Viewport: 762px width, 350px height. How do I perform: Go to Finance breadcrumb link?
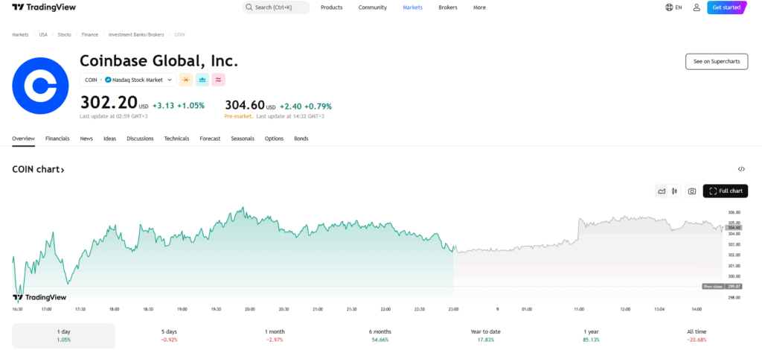[90, 34]
